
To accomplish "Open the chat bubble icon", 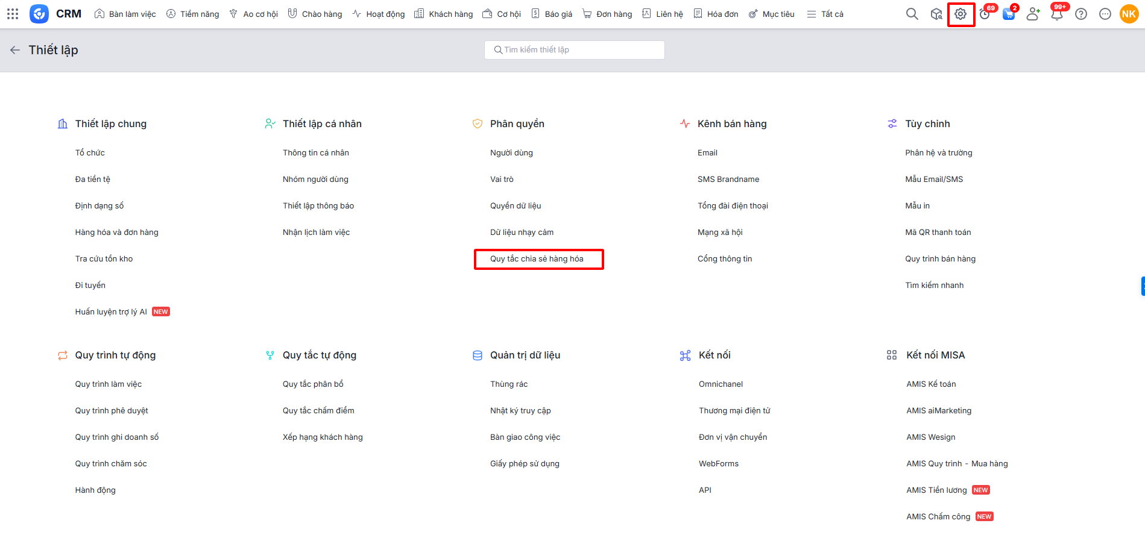I will [x=1105, y=14].
